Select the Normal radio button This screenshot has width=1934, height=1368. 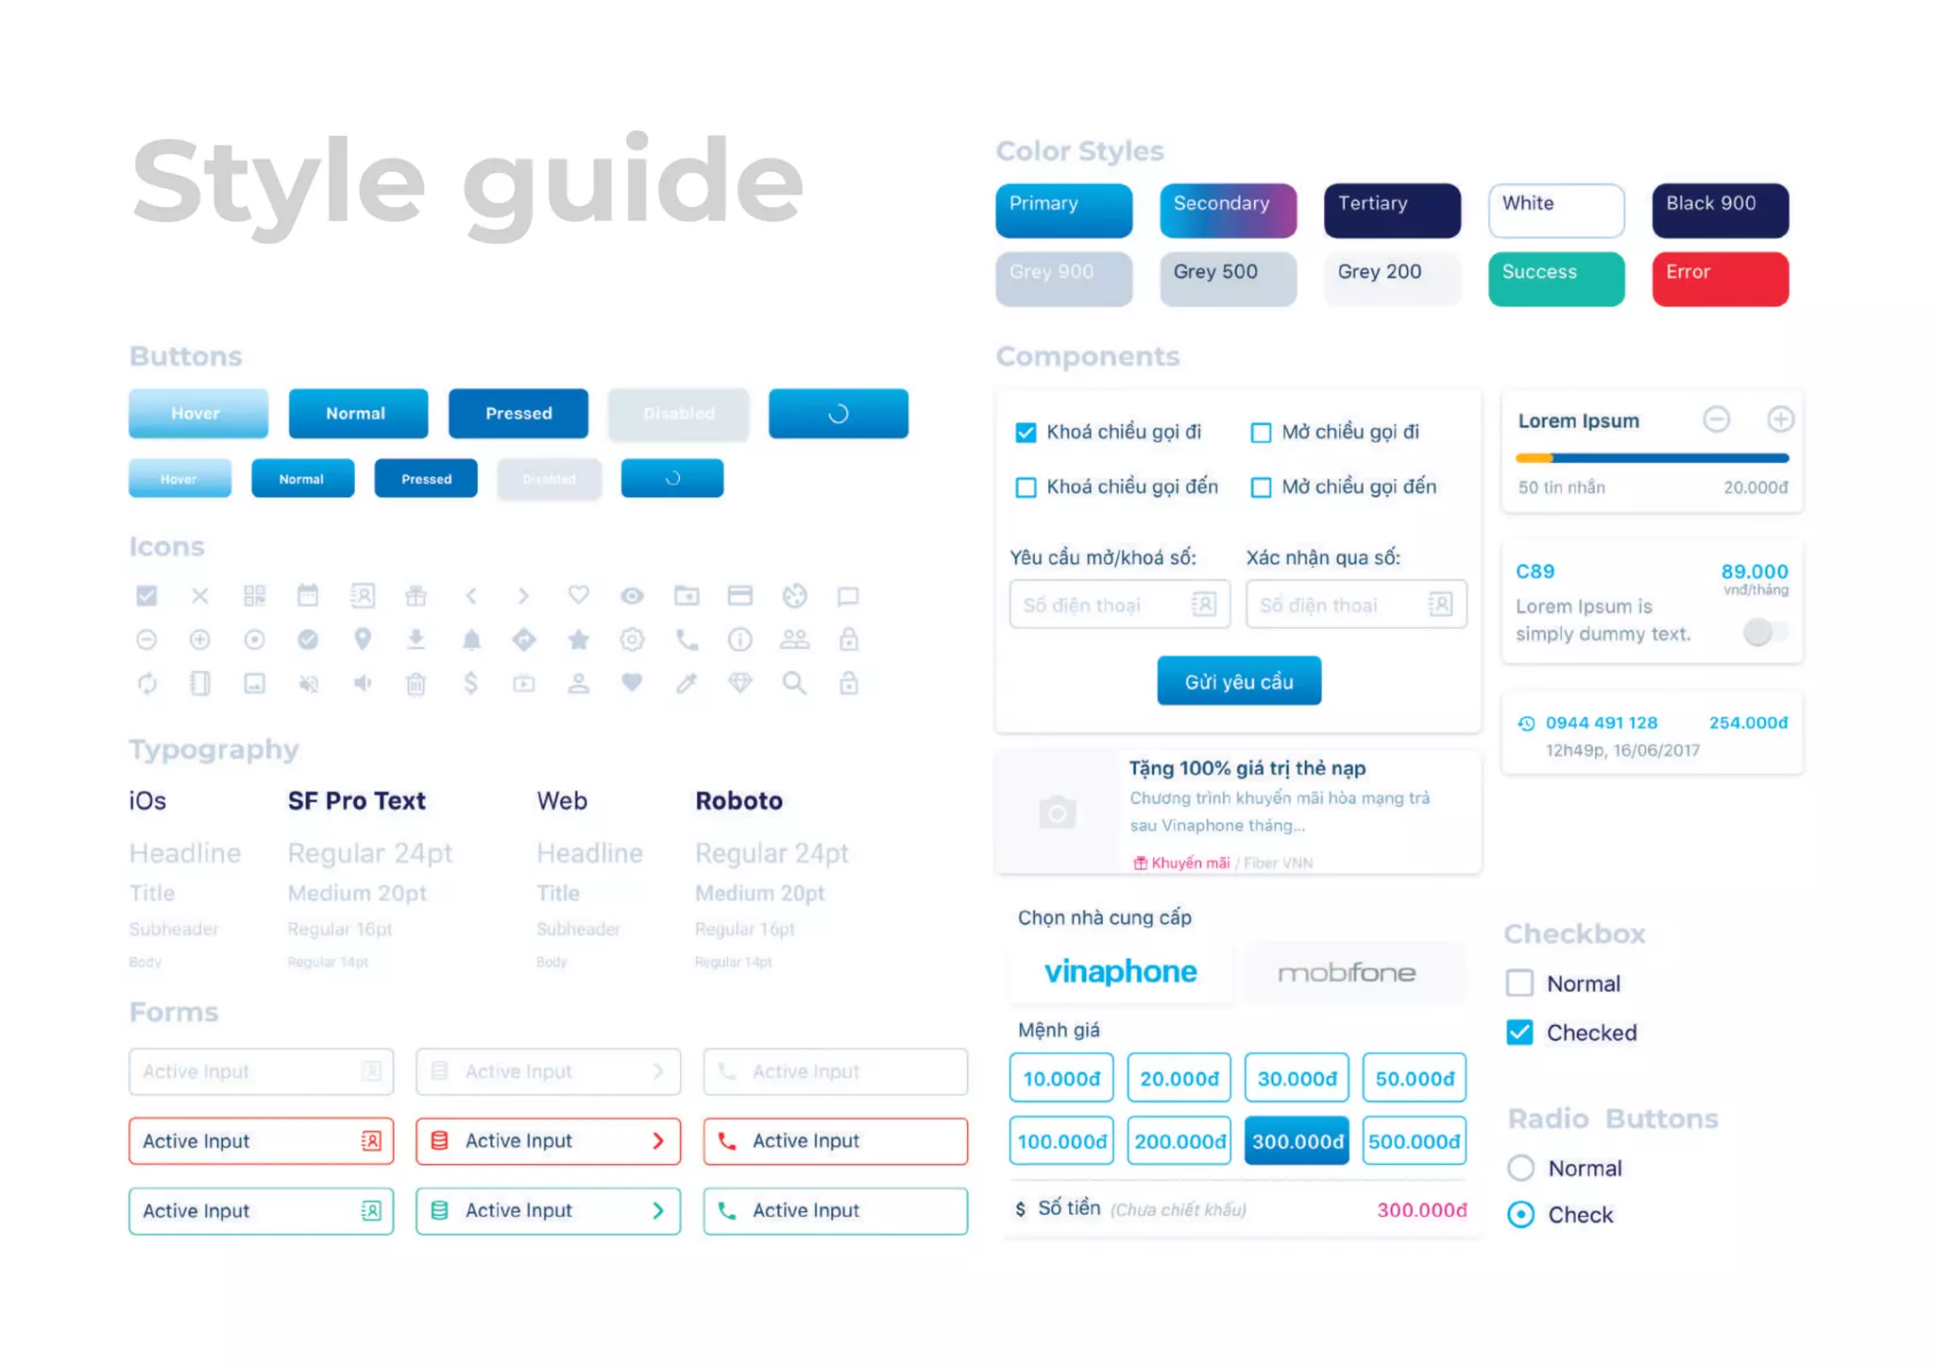(x=1520, y=1168)
